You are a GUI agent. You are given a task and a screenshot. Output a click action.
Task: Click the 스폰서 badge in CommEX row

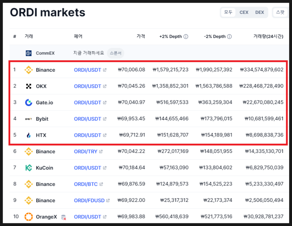pyautogui.click(x=115, y=53)
